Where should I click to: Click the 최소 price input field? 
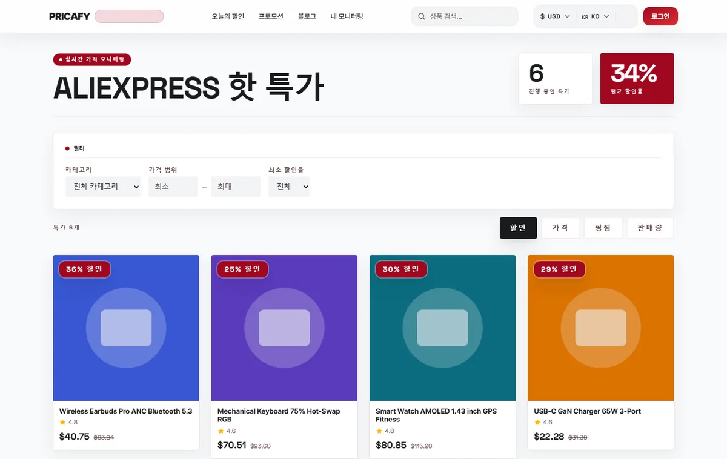click(173, 187)
